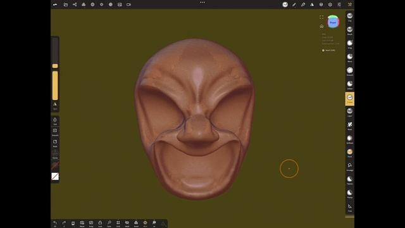Screen dimensions: 405x228
Task: Toggle Smooth shortcut on left panel
Action: point(55,132)
